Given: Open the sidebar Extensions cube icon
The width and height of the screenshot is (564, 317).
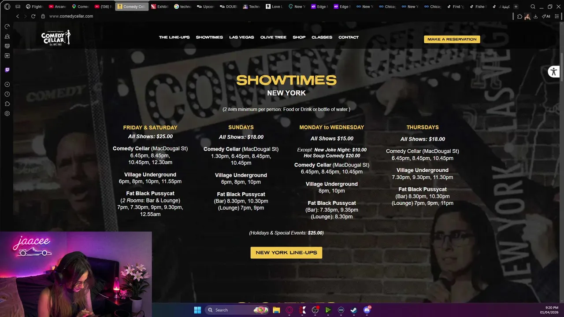Looking at the screenshot, I should coord(7,104).
